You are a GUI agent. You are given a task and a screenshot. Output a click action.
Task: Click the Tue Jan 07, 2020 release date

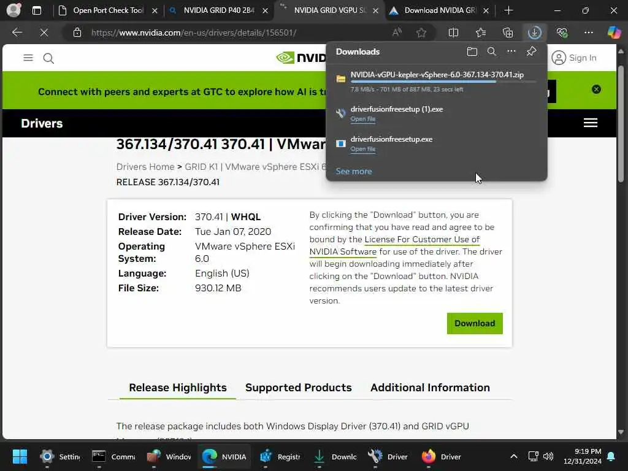(x=232, y=231)
